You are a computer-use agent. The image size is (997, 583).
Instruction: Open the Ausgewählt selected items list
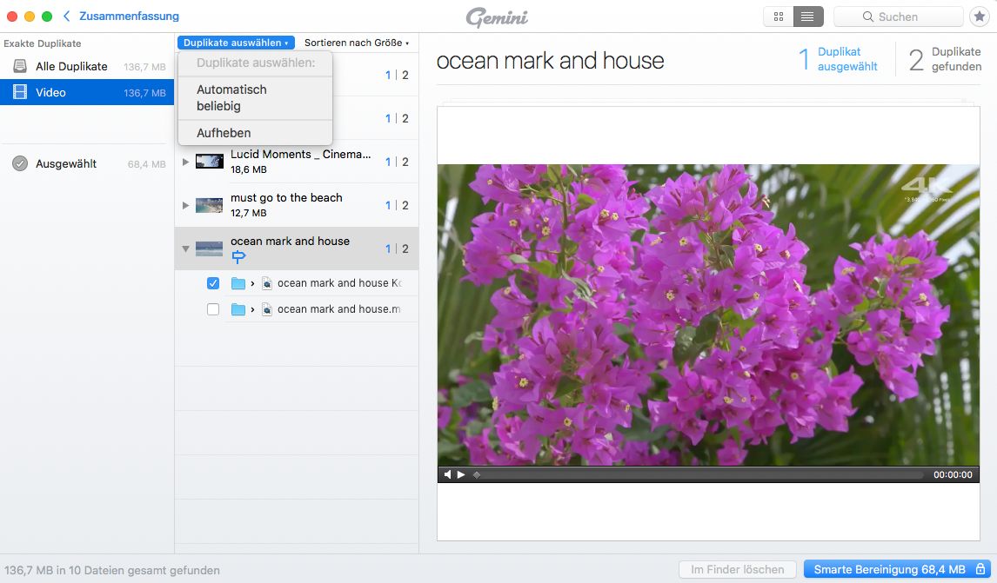pos(66,163)
